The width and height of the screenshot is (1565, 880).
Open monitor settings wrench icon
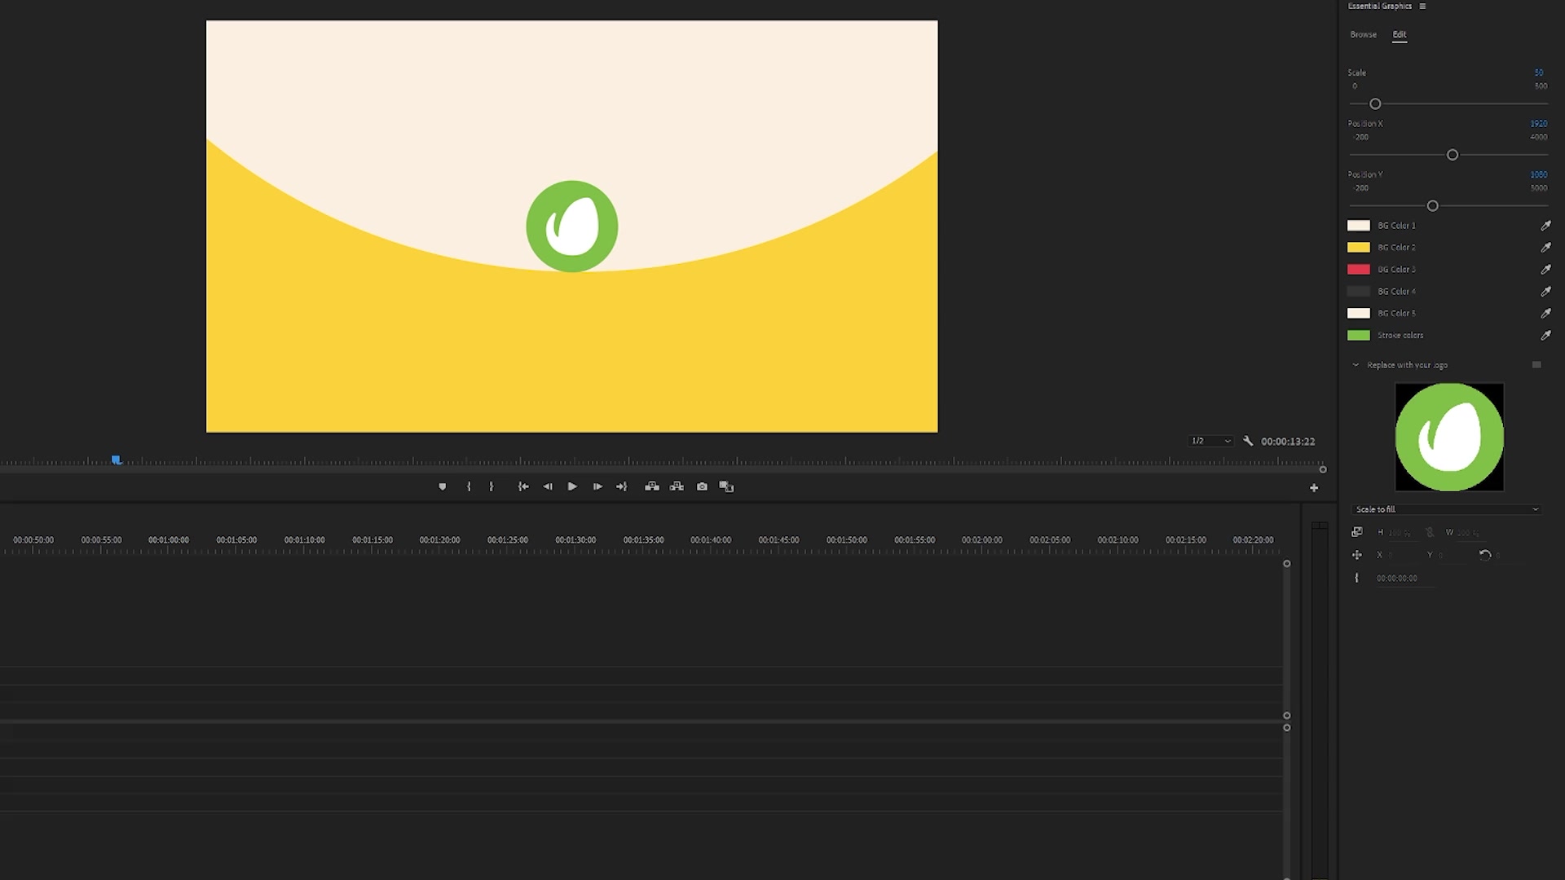(x=1248, y=441)
